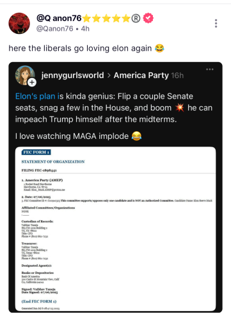Click the chevron before America Party

tap(109, 76)
